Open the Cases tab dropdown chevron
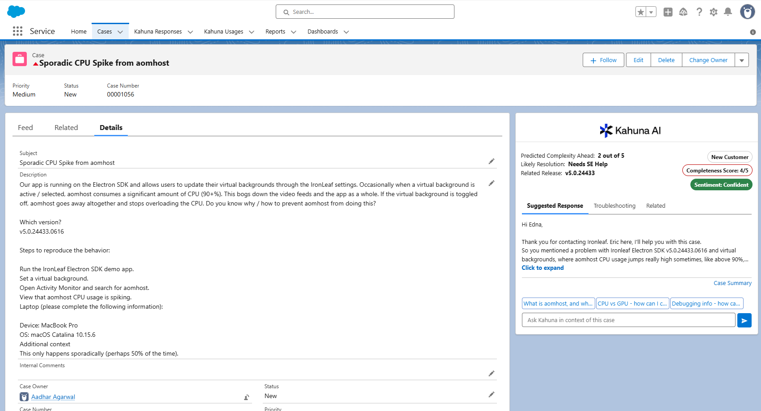 [x=120, y=32]
